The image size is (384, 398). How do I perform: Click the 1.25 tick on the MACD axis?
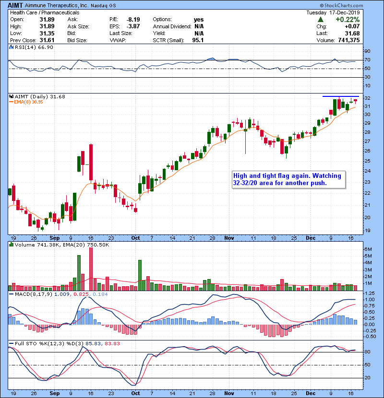pos(370,293)
